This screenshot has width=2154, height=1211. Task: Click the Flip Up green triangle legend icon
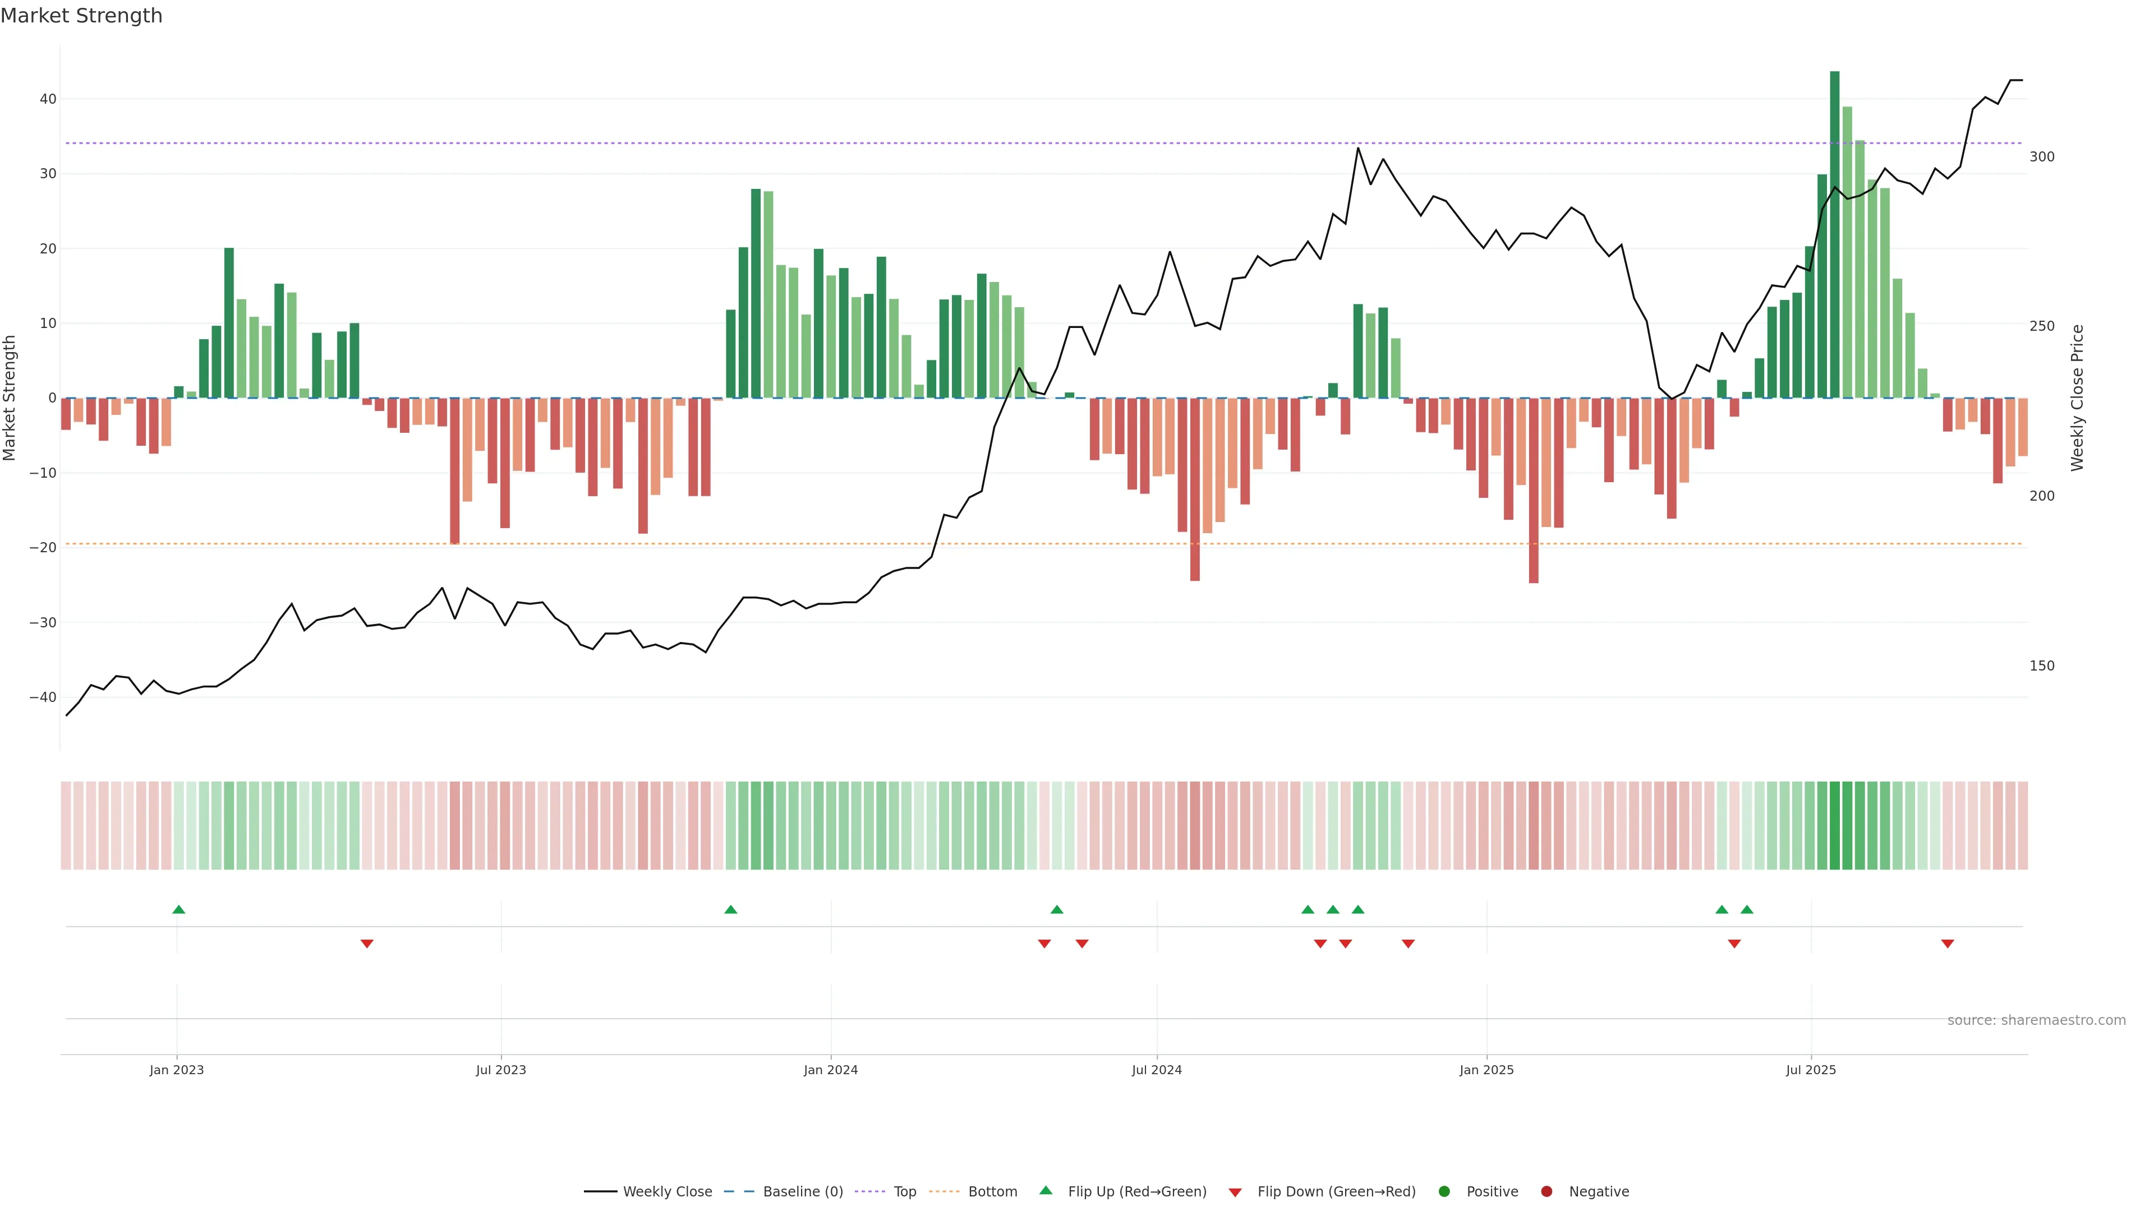[1045, 1191]
